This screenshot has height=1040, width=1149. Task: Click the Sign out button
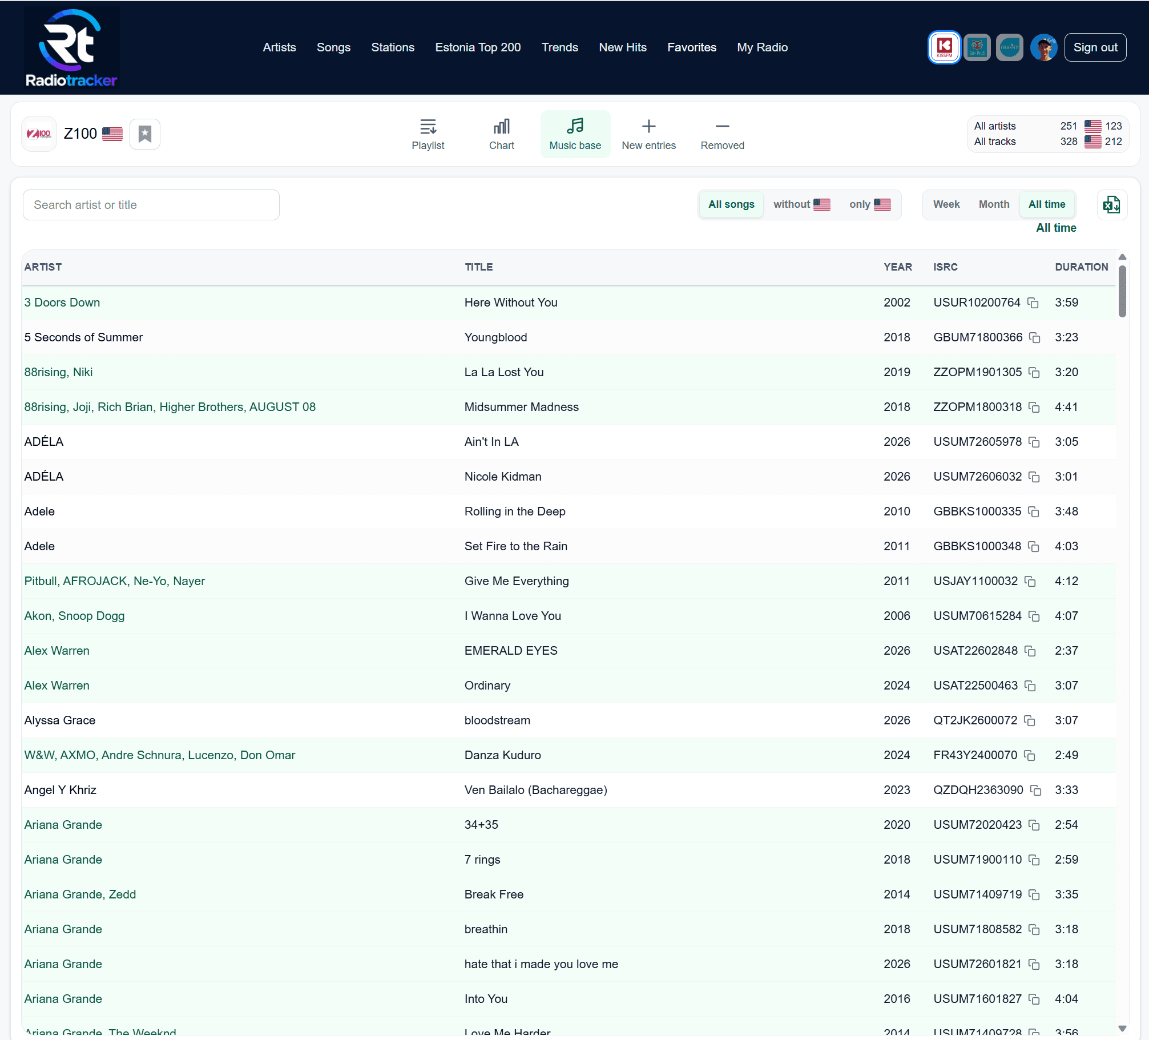click(1095, 47)
